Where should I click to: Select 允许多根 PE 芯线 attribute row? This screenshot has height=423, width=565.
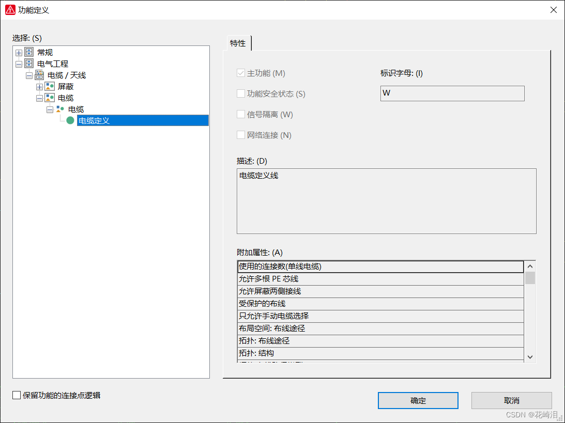[x=380, y=279]
